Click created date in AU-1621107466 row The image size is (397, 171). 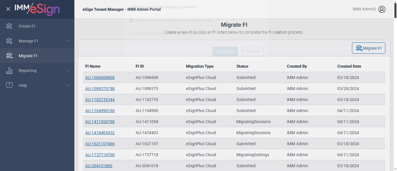point(348,144)
